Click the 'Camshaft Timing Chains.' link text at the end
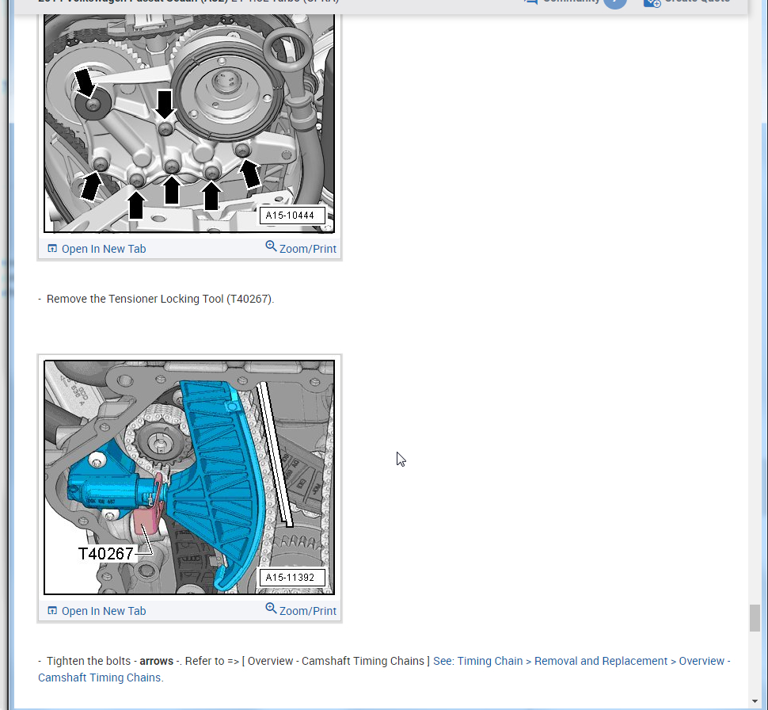This screenshot has height=710, width=768. click(x=101, y=678)
